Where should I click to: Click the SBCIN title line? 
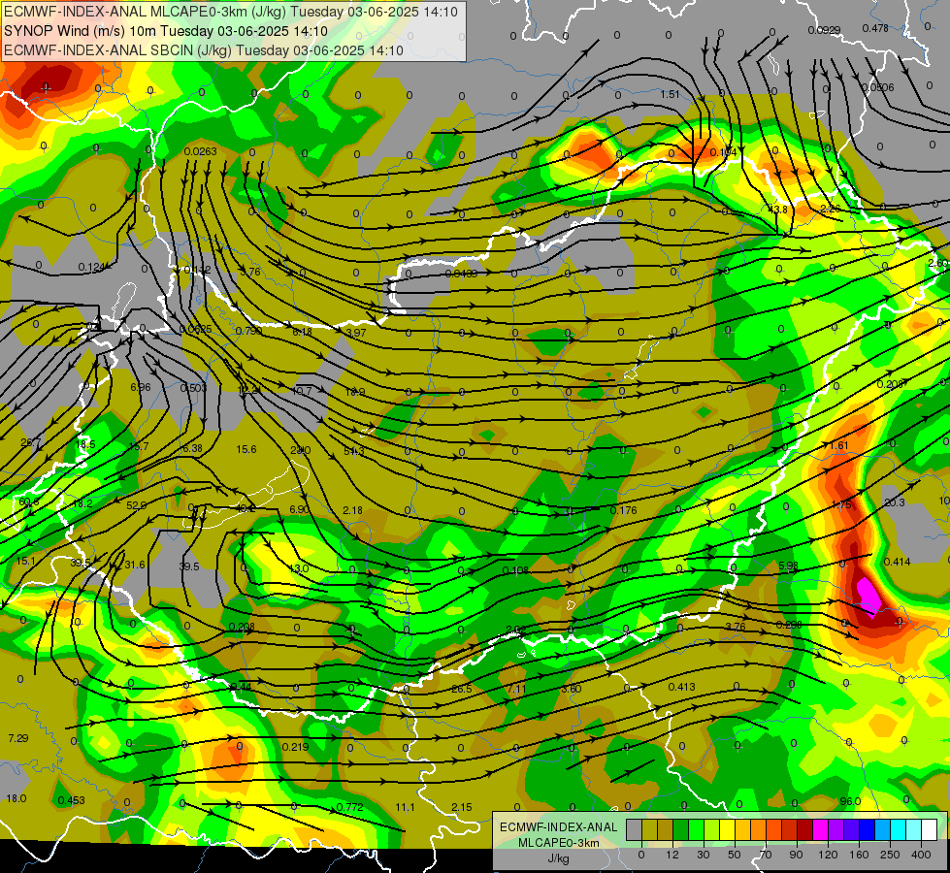point(204,50)
